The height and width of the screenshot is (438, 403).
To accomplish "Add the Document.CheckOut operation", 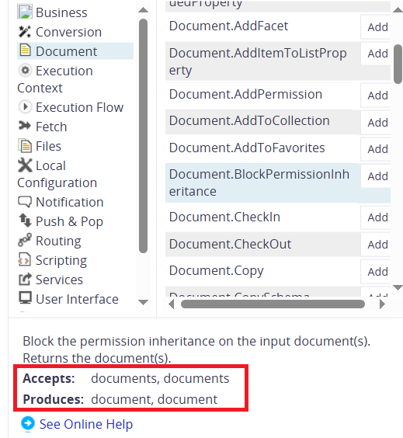I will (377, 245).
